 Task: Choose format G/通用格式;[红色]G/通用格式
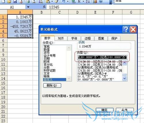(x=98, y=67)
